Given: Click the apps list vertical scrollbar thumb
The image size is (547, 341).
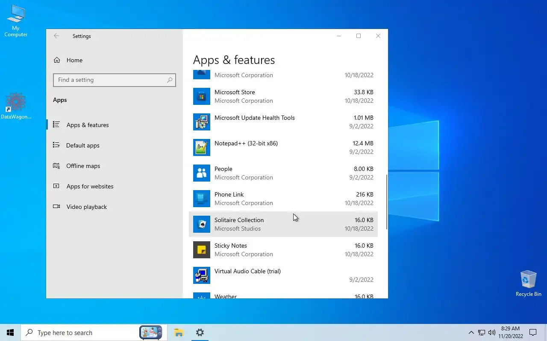Looking at the screenshot, I should point(387,202).
